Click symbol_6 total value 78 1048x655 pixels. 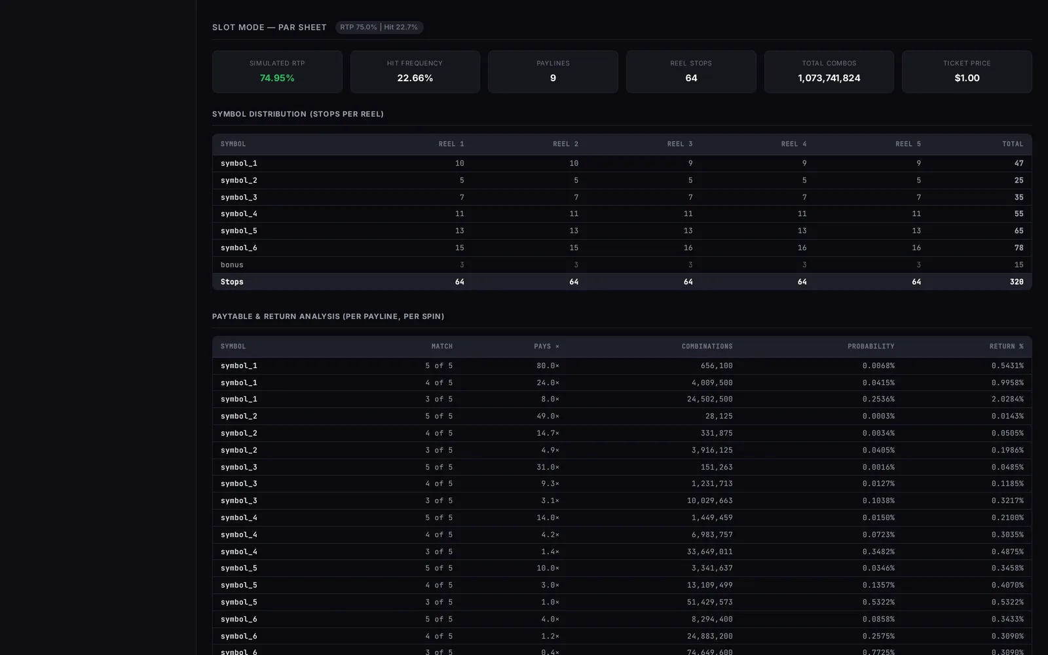pos(1019,248)
